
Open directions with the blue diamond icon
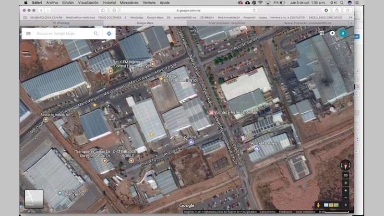109,34
